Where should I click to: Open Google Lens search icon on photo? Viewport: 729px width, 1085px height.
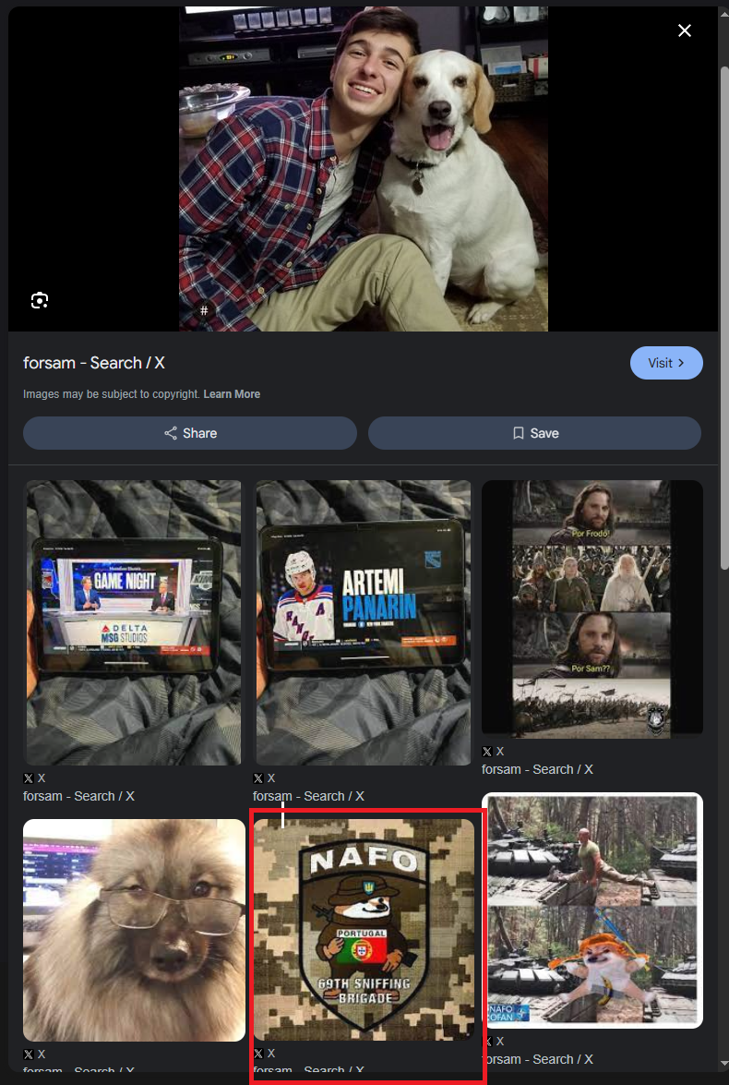(x=40, y=300)
